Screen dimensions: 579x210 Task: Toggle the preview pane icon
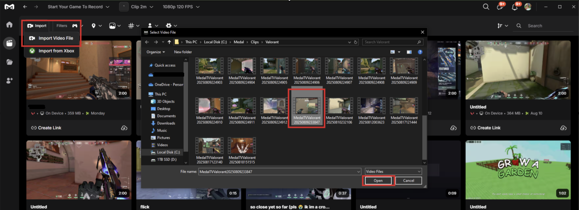click(409, 52)
